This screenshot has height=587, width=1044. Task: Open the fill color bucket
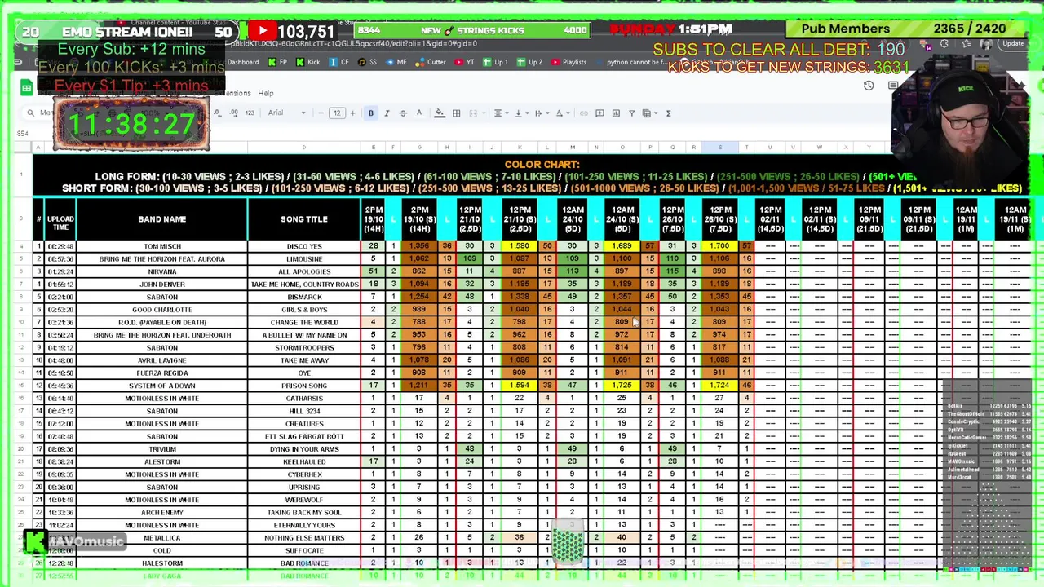(x=440, y=113)
